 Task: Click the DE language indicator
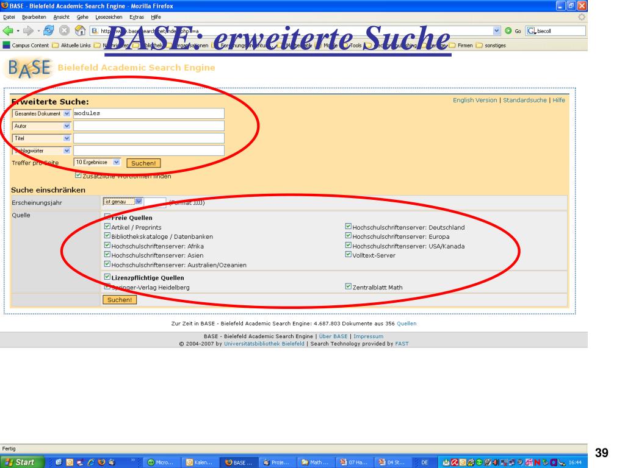click(x=425, y=463)
